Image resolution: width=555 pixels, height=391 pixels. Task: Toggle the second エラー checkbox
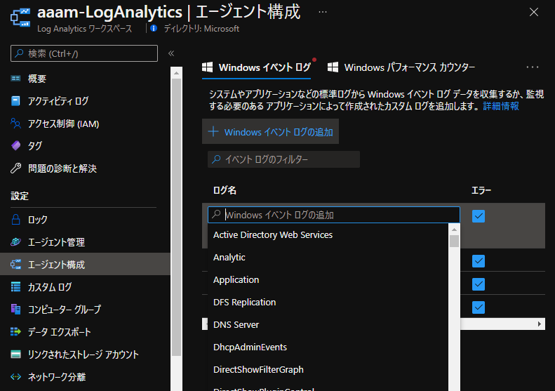[479, 261]
